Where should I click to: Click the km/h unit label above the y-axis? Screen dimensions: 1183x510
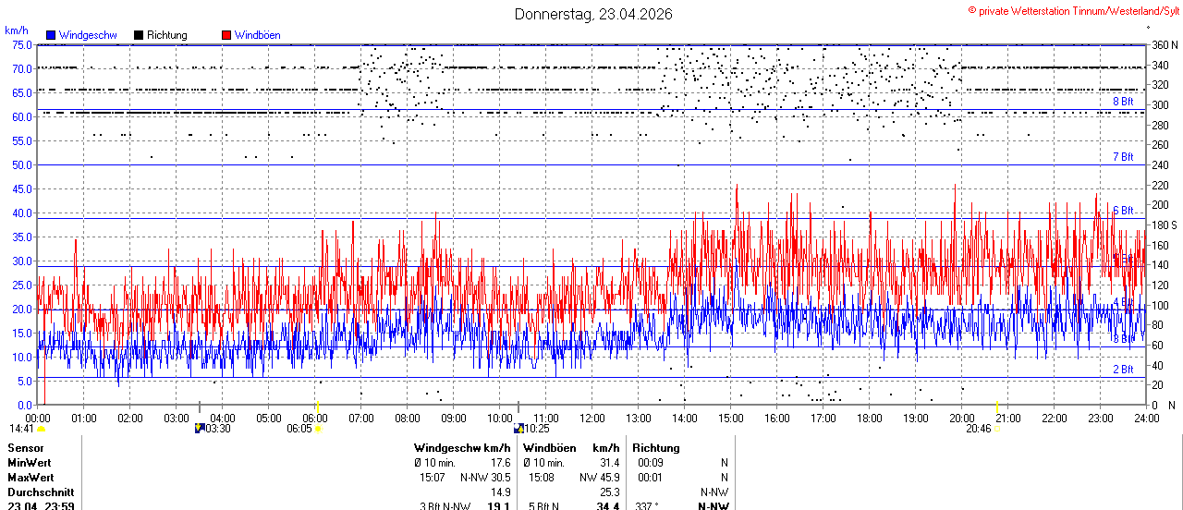pos(17,30)
